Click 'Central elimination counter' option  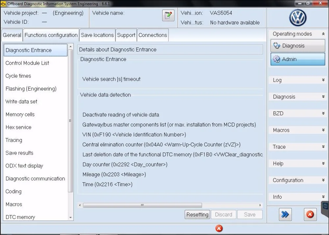click(161, 145)
